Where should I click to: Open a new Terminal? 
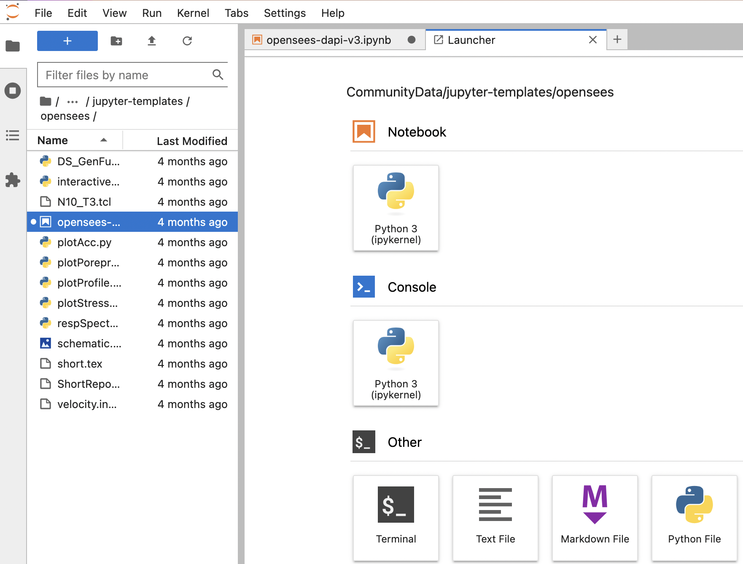tap(396, 518)
